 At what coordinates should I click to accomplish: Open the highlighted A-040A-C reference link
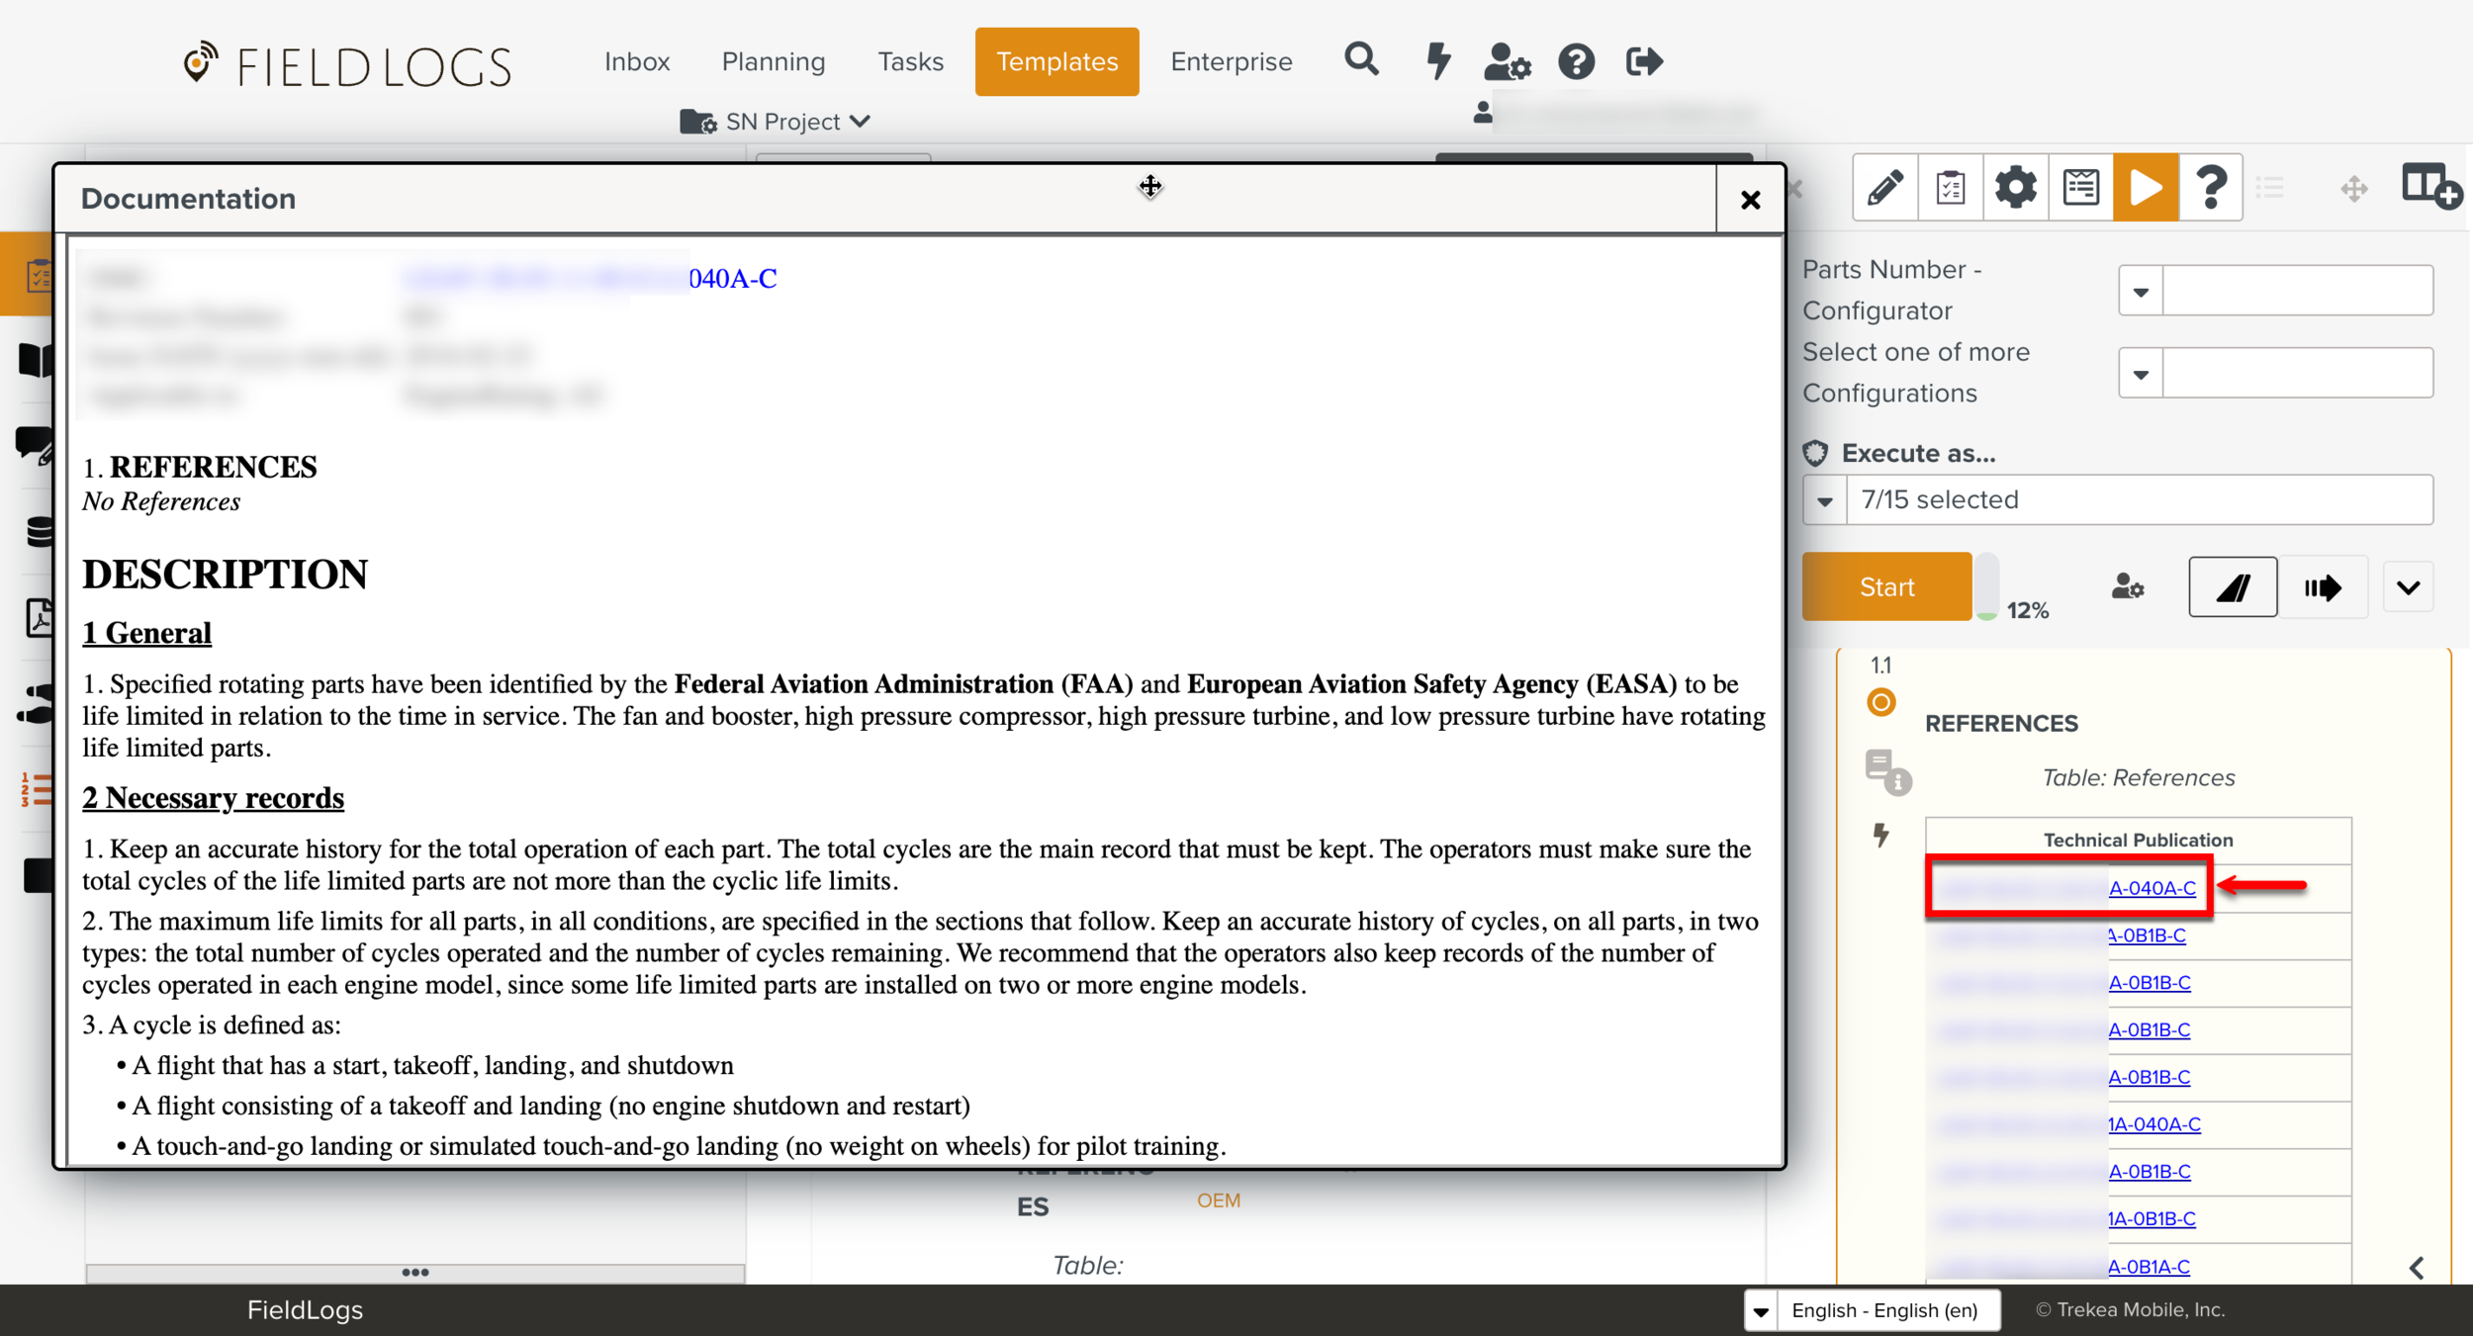pyautogui.click(x=2152, y=888)
